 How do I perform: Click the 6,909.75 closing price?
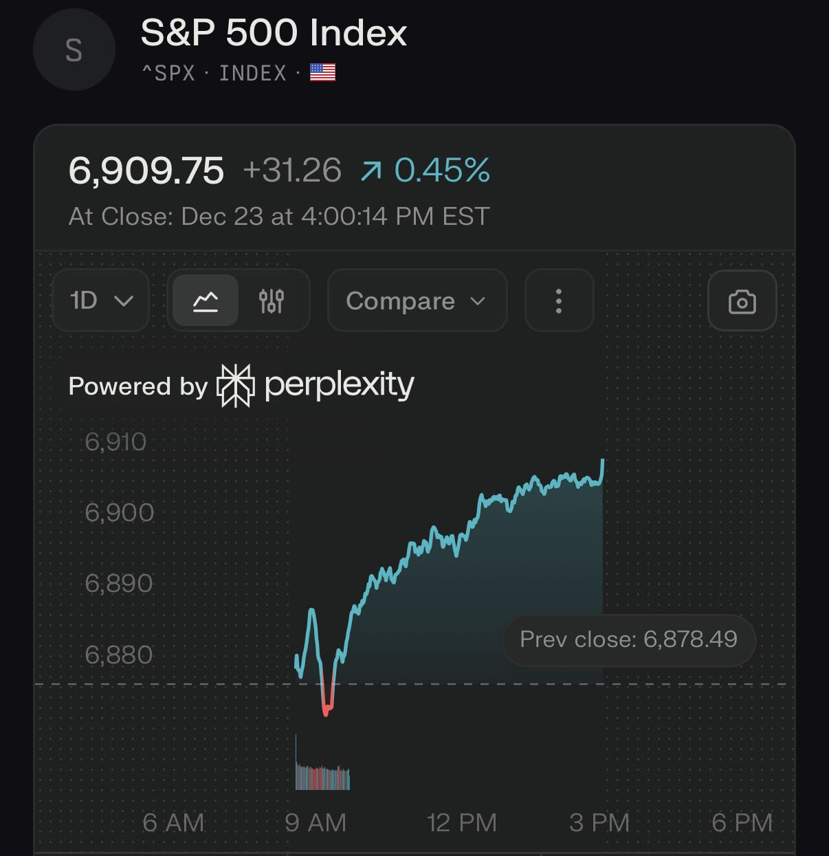pyautogui.click(x=146, y=171)
